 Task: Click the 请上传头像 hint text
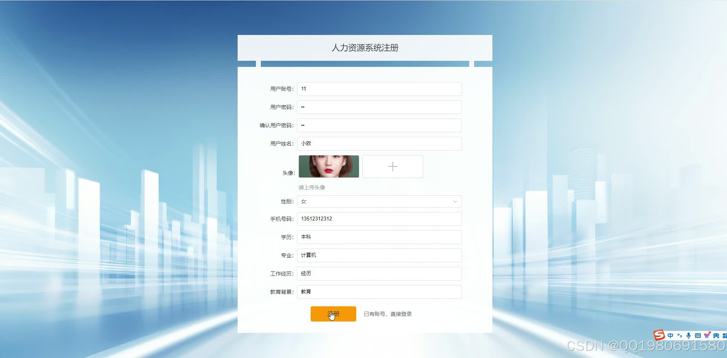tap(312, 187)
